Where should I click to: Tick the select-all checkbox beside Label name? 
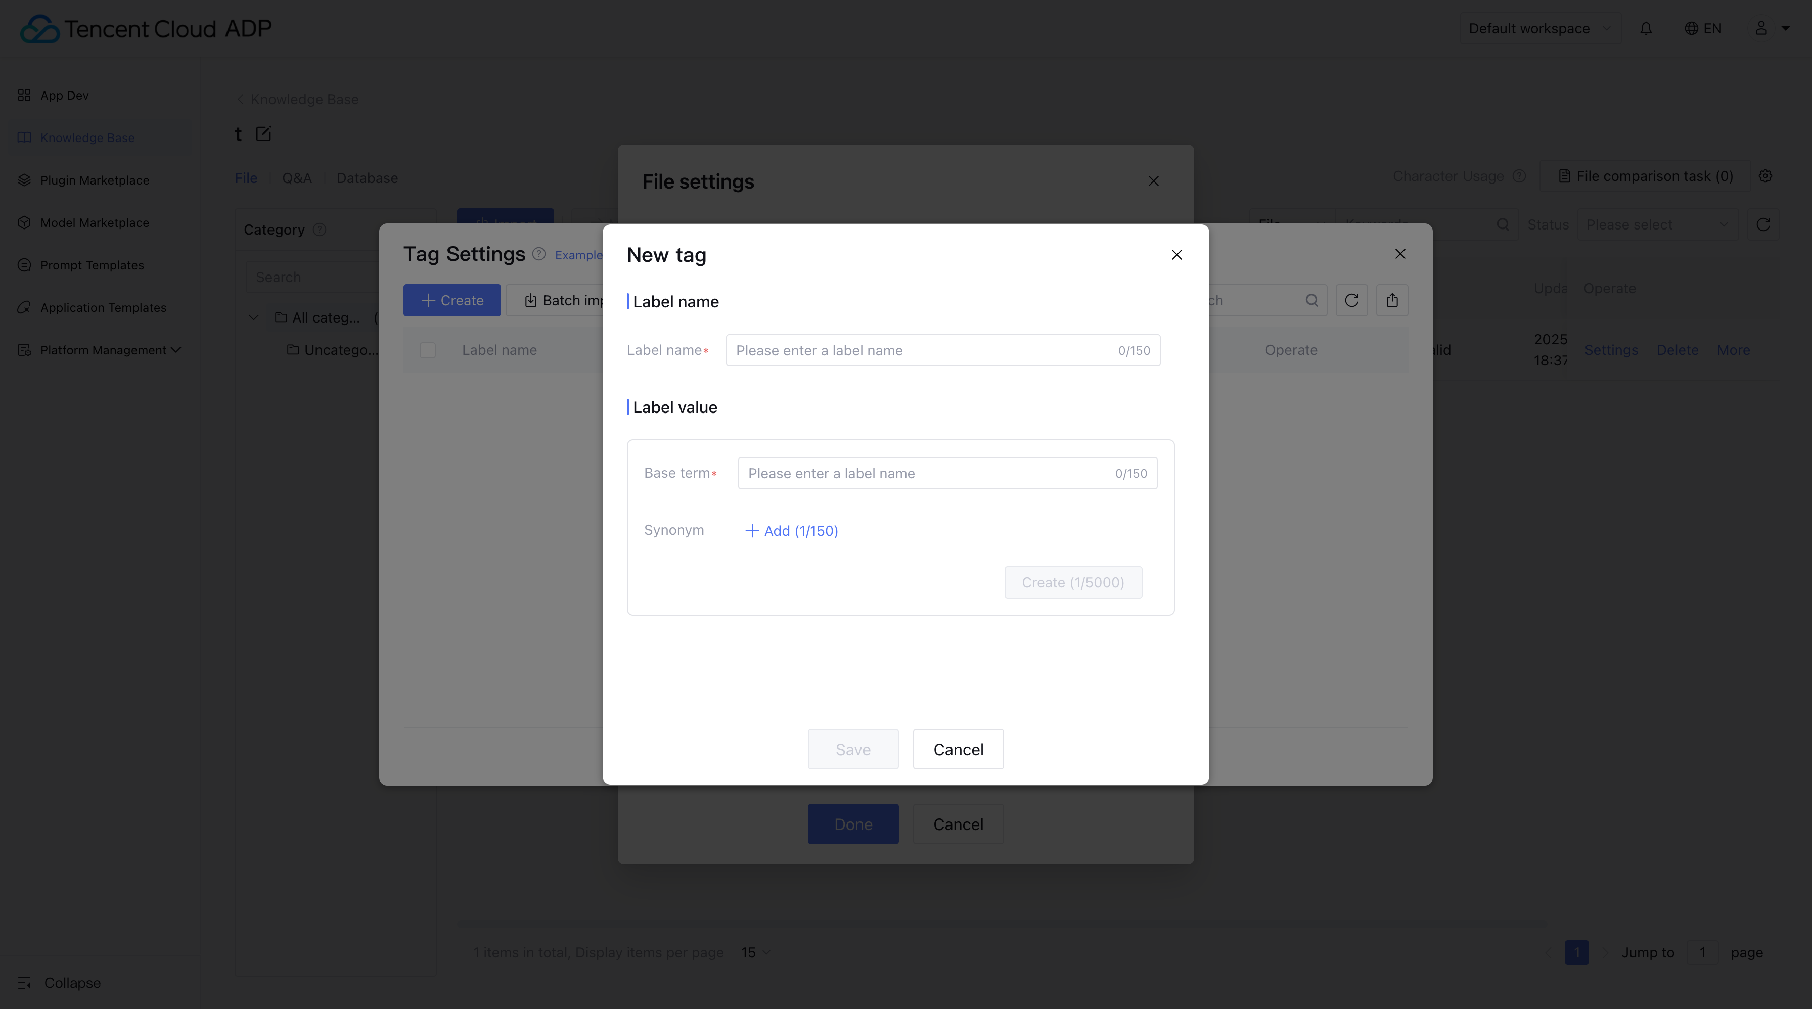pos(428,349)
